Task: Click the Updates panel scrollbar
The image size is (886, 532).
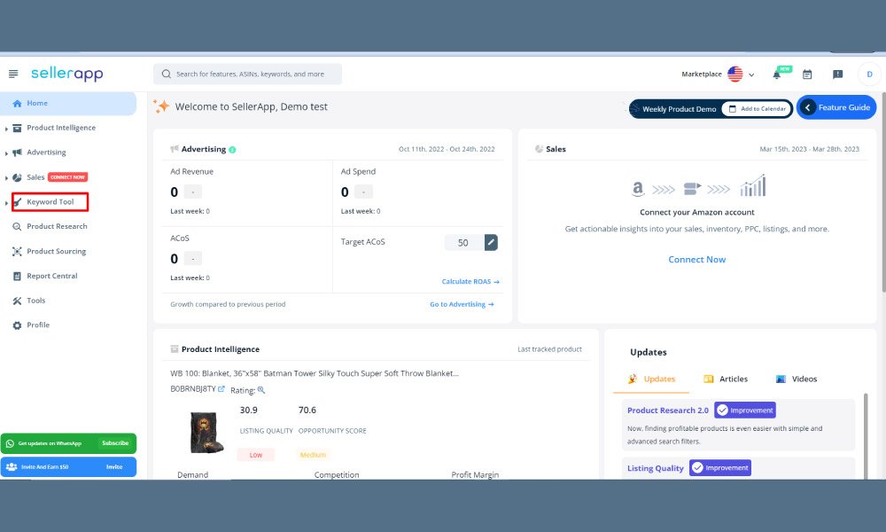Action: pyautogui.click(x=865, y=435)
